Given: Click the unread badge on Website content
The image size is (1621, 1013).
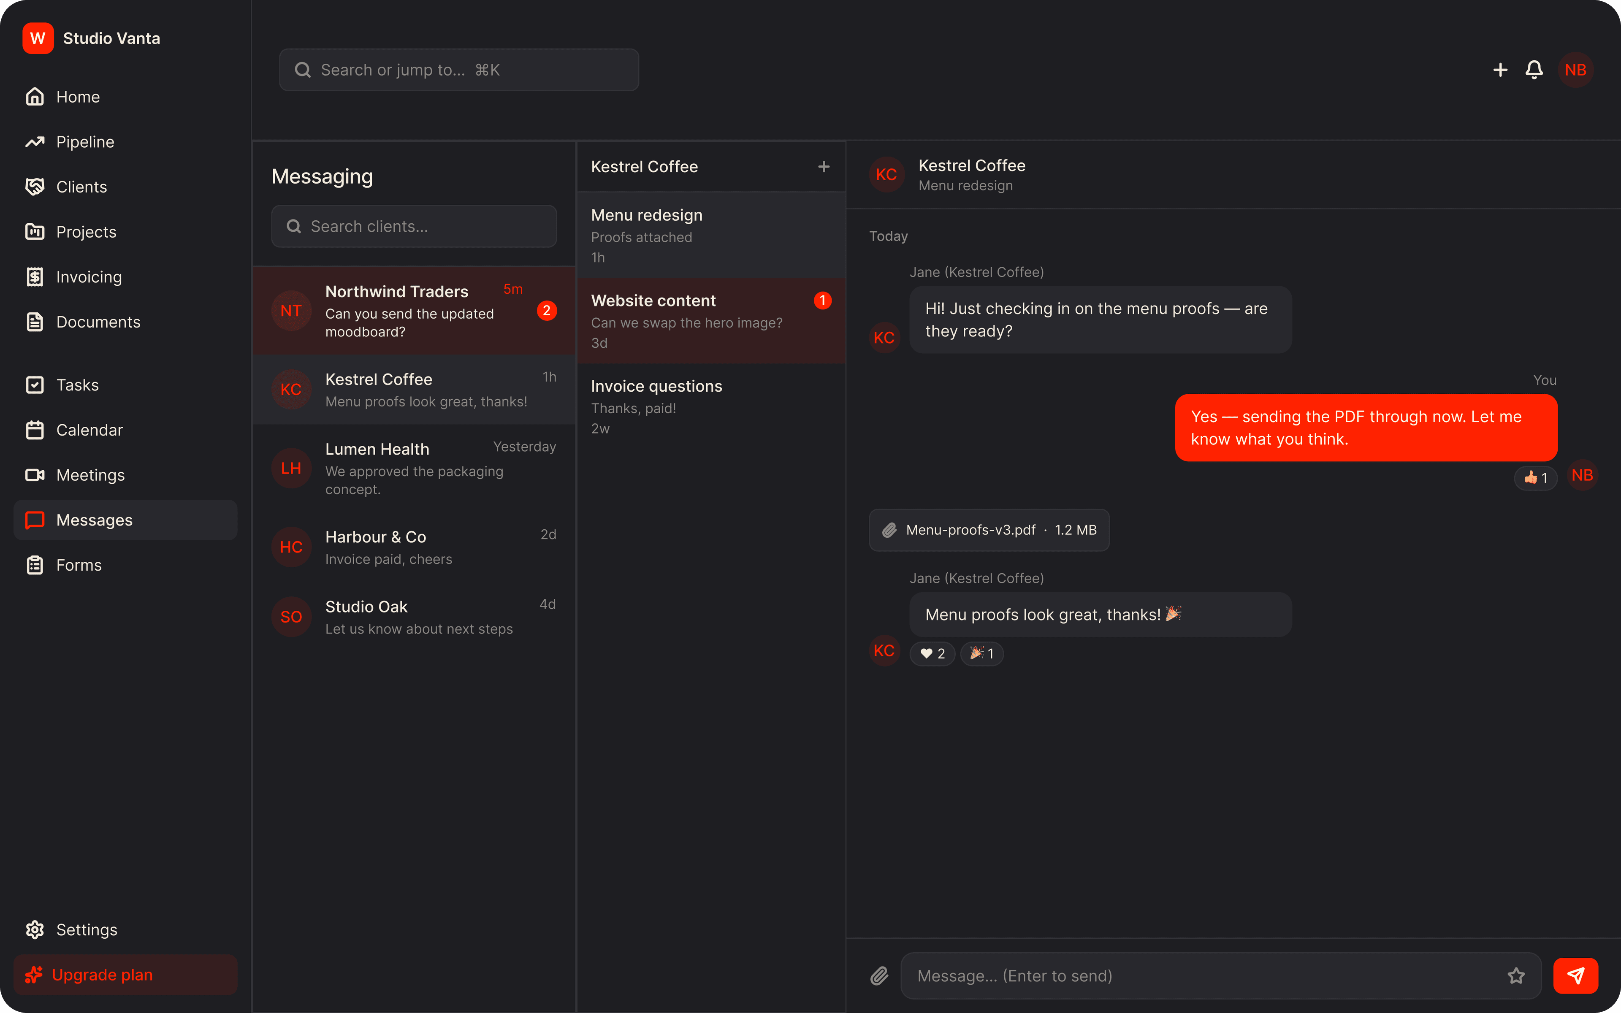Looking at the screenshot, I should point(823,301).
